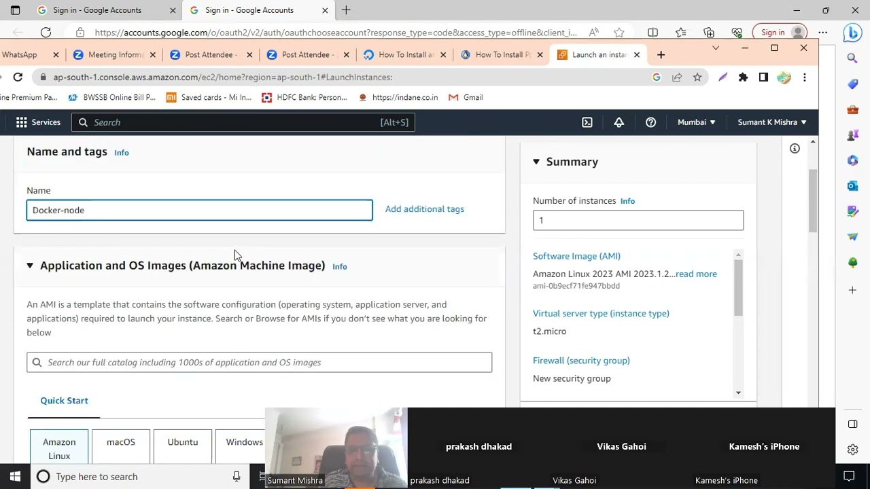Click Add additional tags link

point(425,209)
